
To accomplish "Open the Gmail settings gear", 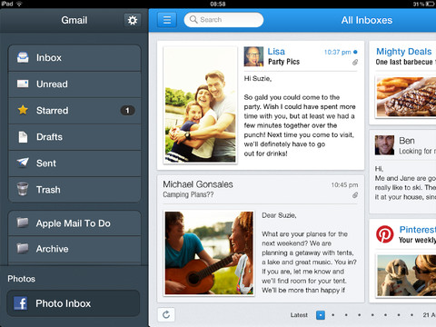I will [133, 20].
